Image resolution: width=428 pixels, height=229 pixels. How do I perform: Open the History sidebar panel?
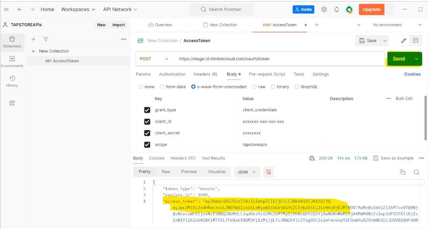[12, 81]
